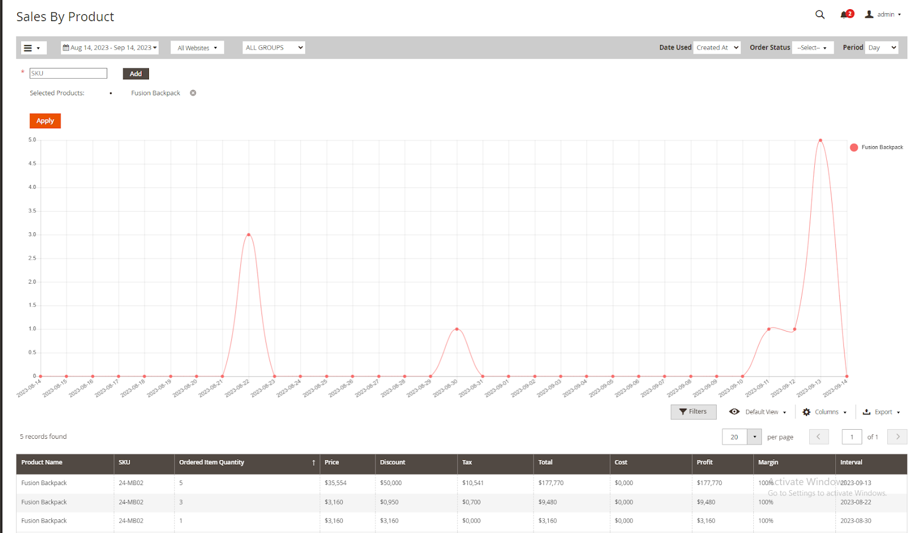Click the SKU input field
This screenshot has width=913, height=533.
pyautogui.click(x=68, y=74)
